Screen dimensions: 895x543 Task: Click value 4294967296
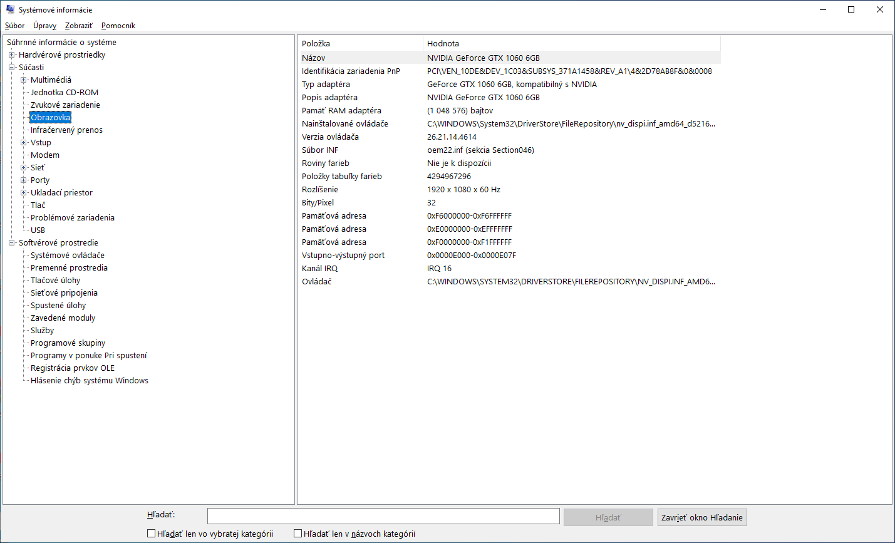click(449, 176)
